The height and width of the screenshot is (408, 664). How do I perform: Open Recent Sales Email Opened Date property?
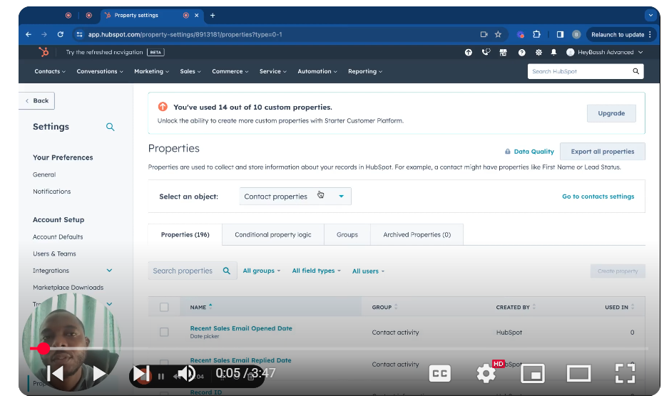point(241,328)
